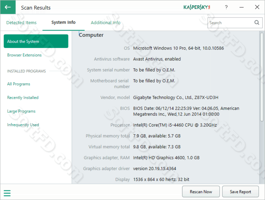This screenshot has width=265, height=200.
Task: Click the Motherboard serial number label
Action: coord(110,84)
